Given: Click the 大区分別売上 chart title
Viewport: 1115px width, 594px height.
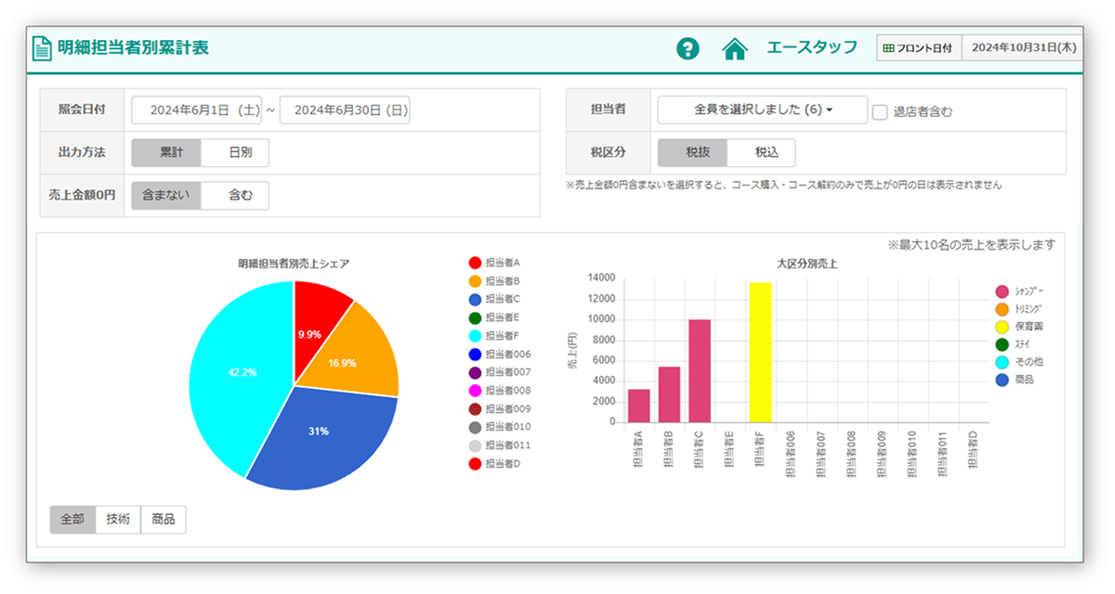Looking at the screenshot, I should [x=807, y=264].
